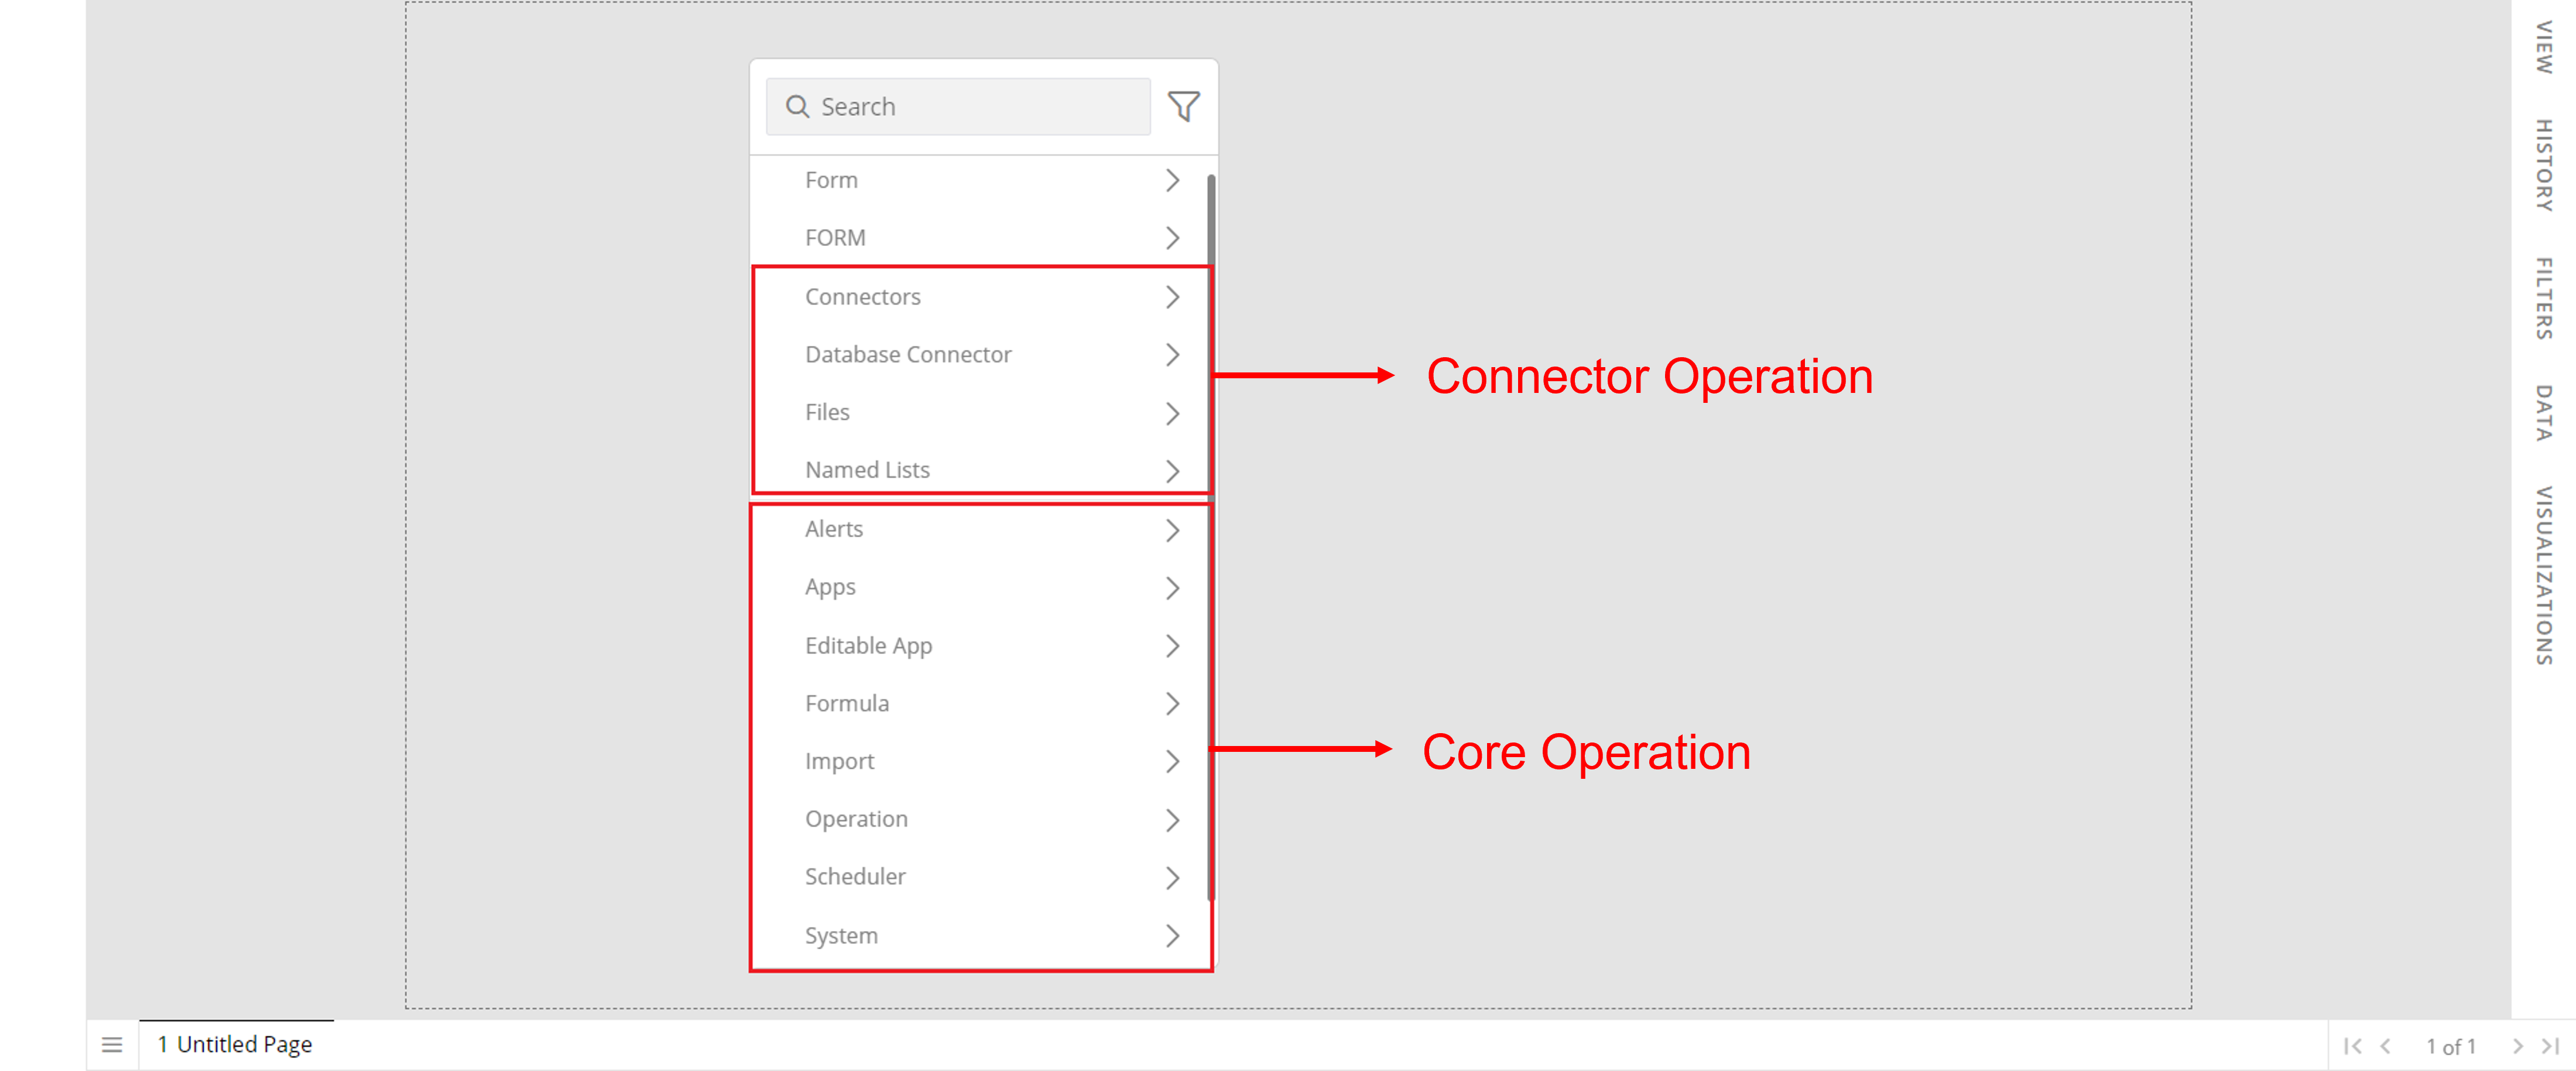2576x1071 pixels.
Task: Click into the Search input field
Action: click(x=958, y=106)
